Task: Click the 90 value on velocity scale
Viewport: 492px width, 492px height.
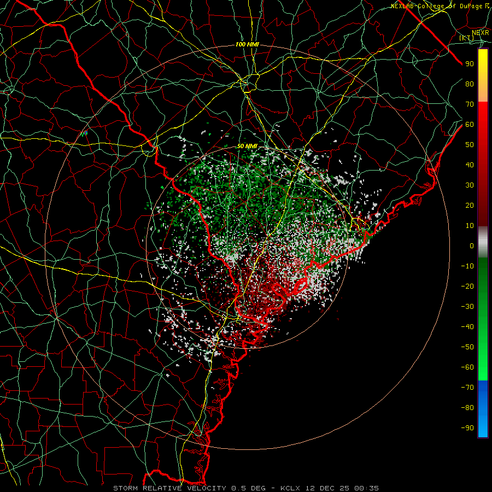Action: (x=470, y=64)
